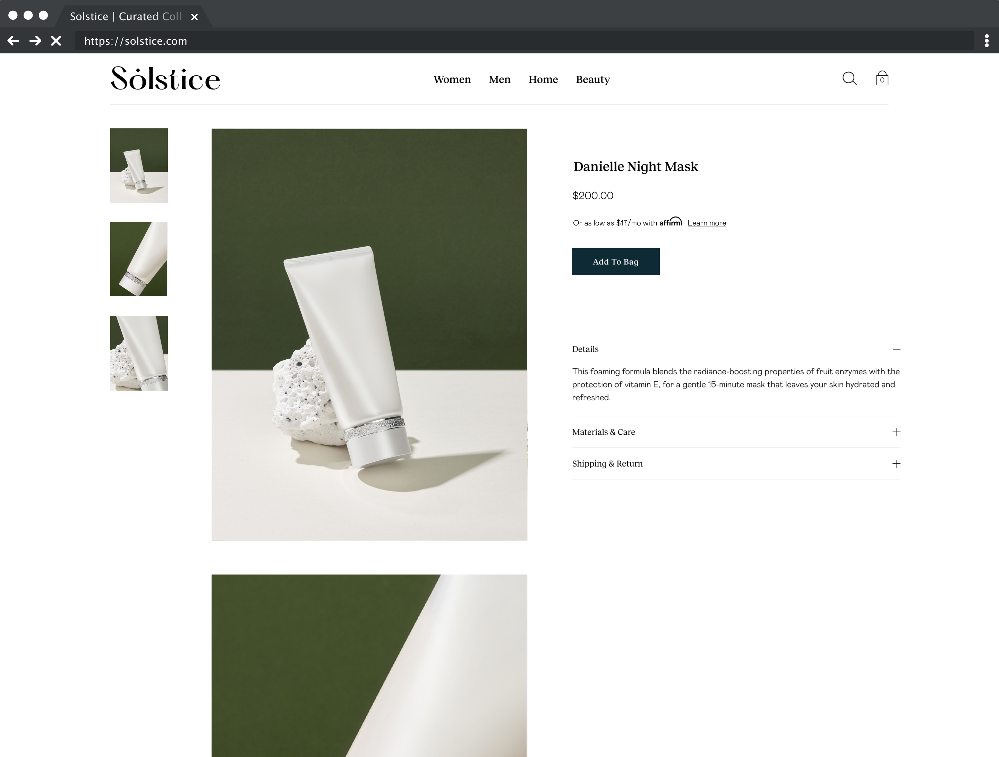Go back with browser back arrow
This screenshot has height=757, width=999.
tap(13, 41)
